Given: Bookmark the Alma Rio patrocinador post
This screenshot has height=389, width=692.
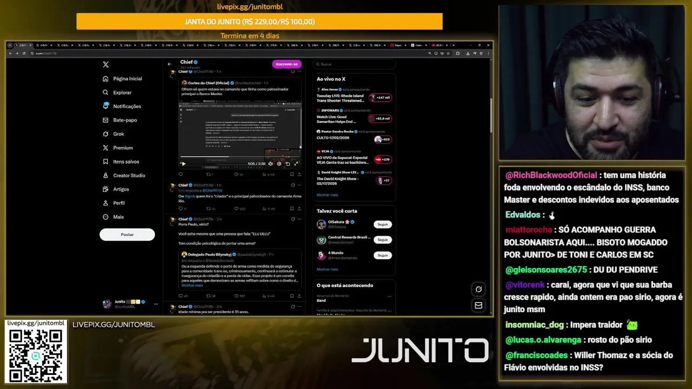Looking at the screenshot, I should 292,209.
